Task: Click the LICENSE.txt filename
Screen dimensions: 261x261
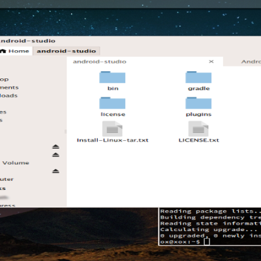Action: coord(199,140)
